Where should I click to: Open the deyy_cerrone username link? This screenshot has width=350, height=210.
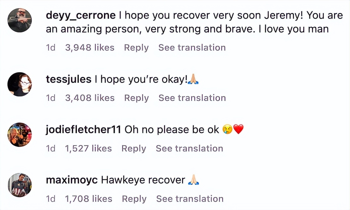(81, 15)
